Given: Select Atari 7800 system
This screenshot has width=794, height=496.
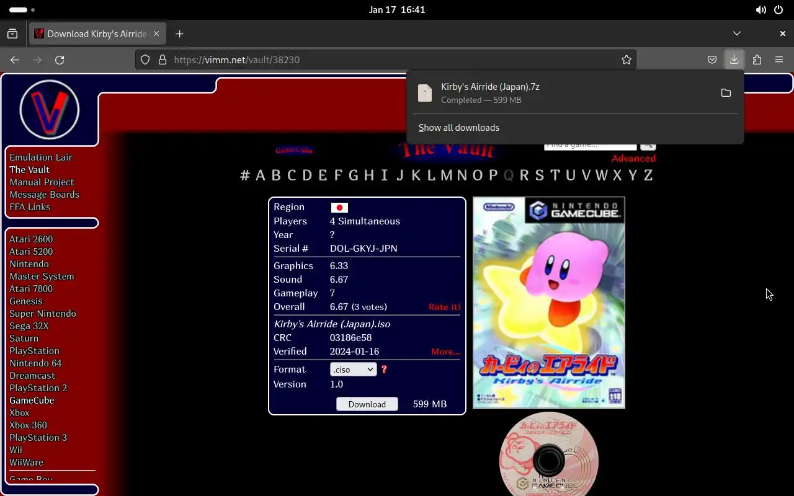Looking at the screenshot, I should coord(31,289).
